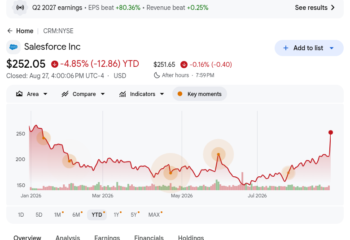Select the 1D time range
This screenshot has height=240, width=350.
point(21,215)
